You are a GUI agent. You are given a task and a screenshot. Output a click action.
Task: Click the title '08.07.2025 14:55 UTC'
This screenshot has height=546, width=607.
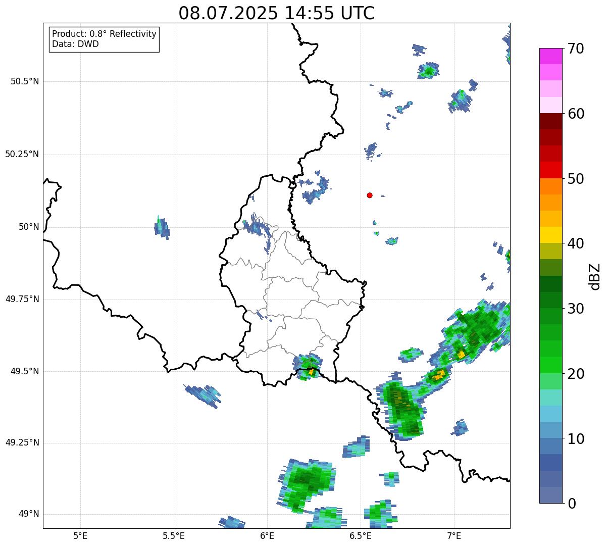[277, 13]
